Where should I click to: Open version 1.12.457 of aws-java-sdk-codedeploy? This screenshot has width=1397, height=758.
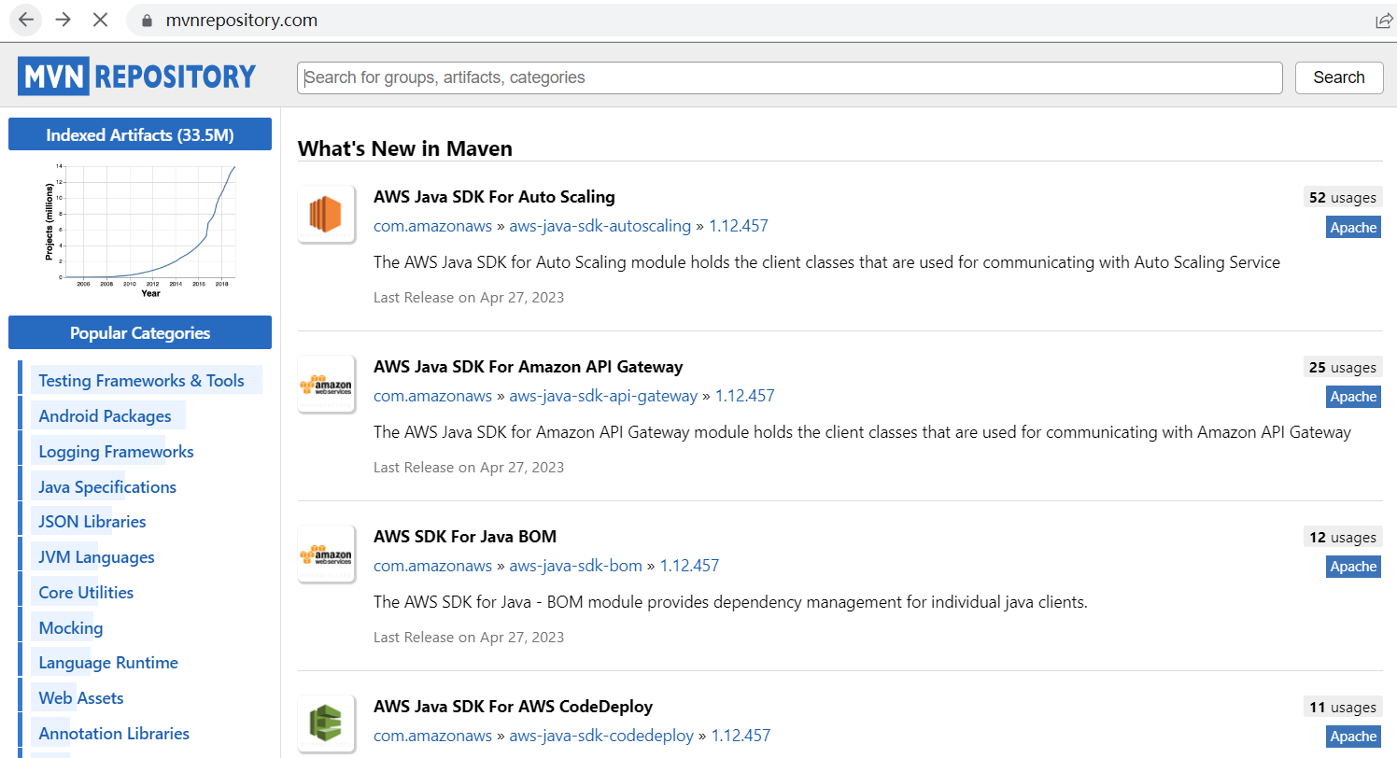(x=741, y=736)
